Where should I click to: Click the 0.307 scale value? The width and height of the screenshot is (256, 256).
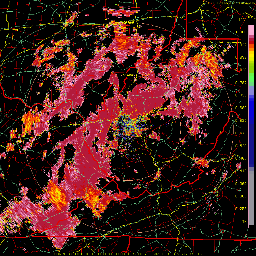click(x=241, y=196)
